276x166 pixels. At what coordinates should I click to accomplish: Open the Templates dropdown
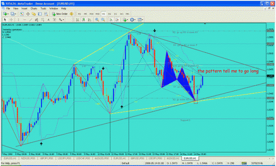point(140,20)
